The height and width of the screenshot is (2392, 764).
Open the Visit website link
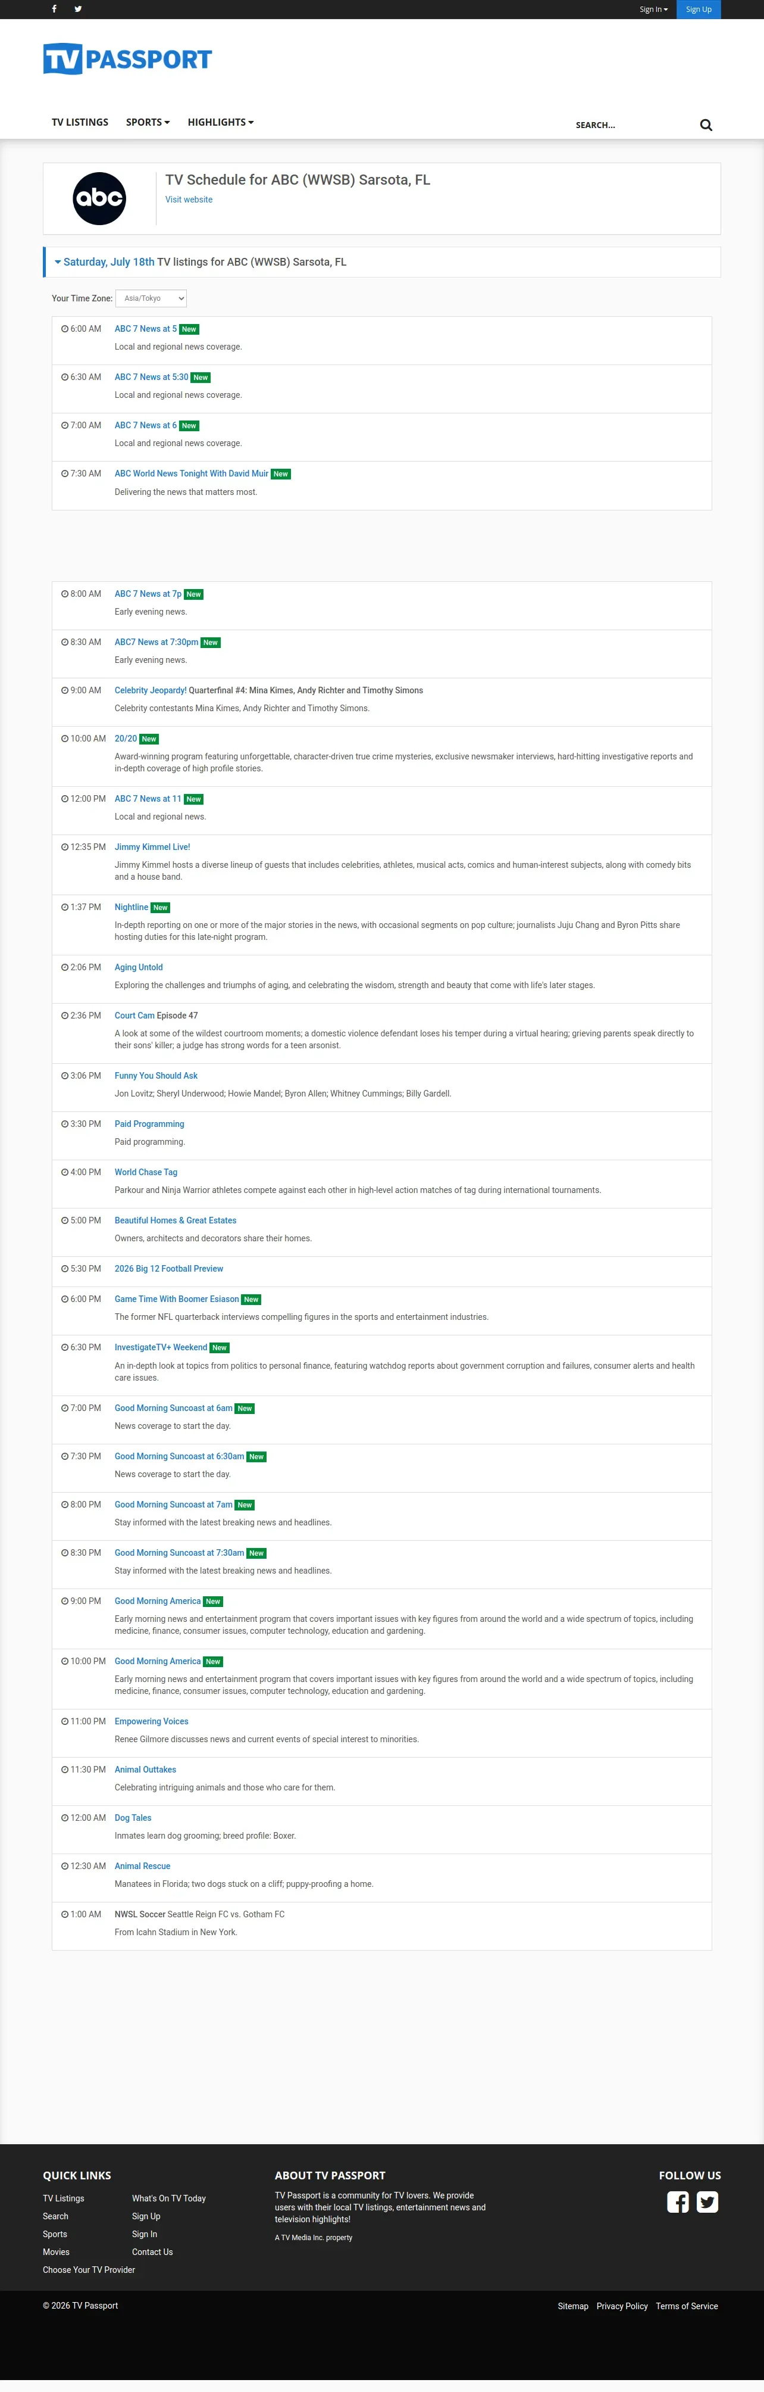(x=189, y=200)
